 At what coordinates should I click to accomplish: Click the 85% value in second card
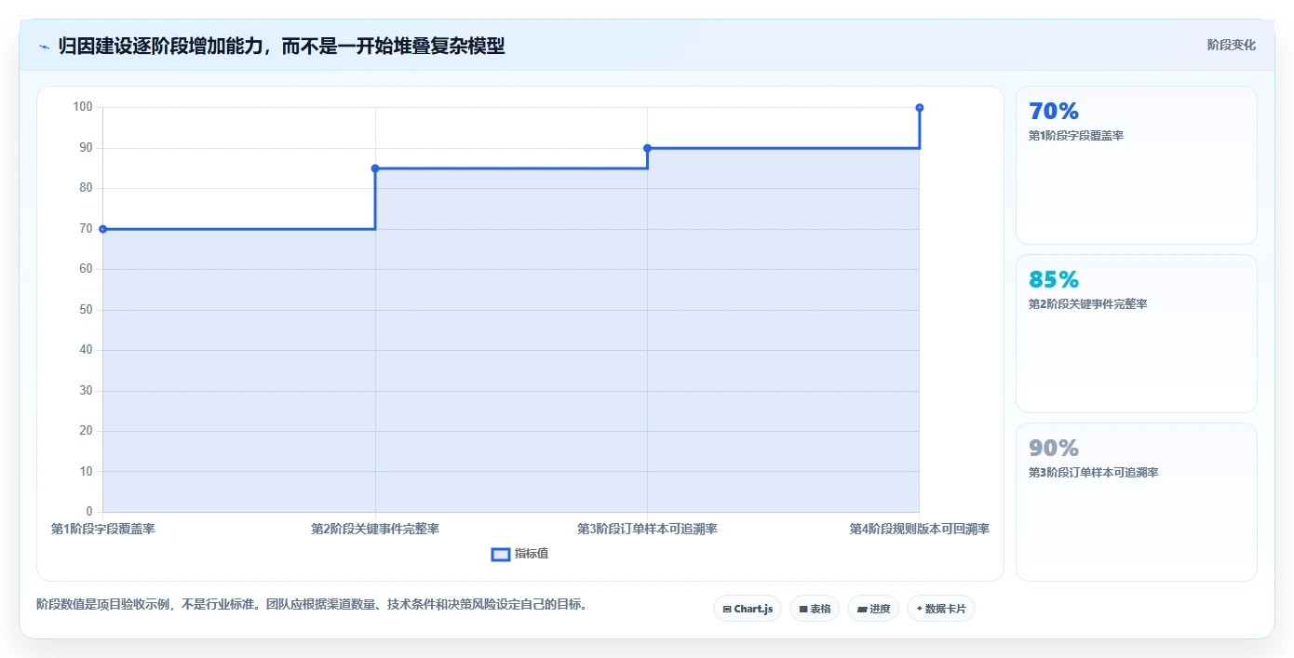1054,279
